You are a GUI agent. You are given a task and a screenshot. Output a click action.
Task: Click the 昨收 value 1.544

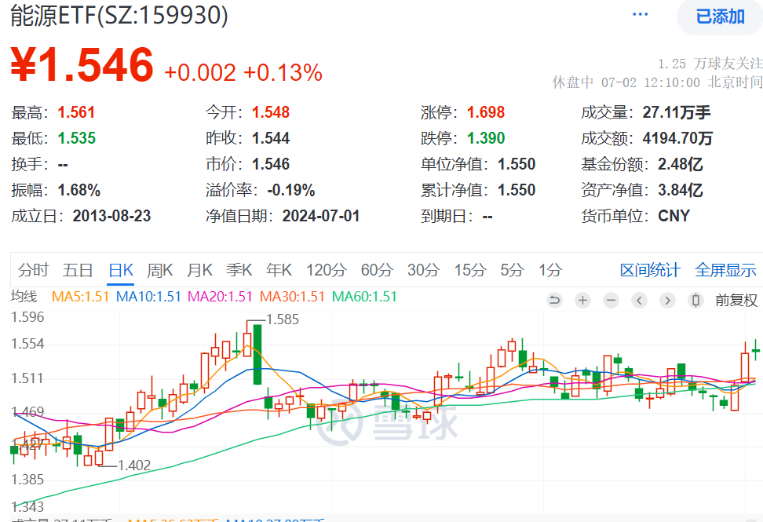(271, 138)
